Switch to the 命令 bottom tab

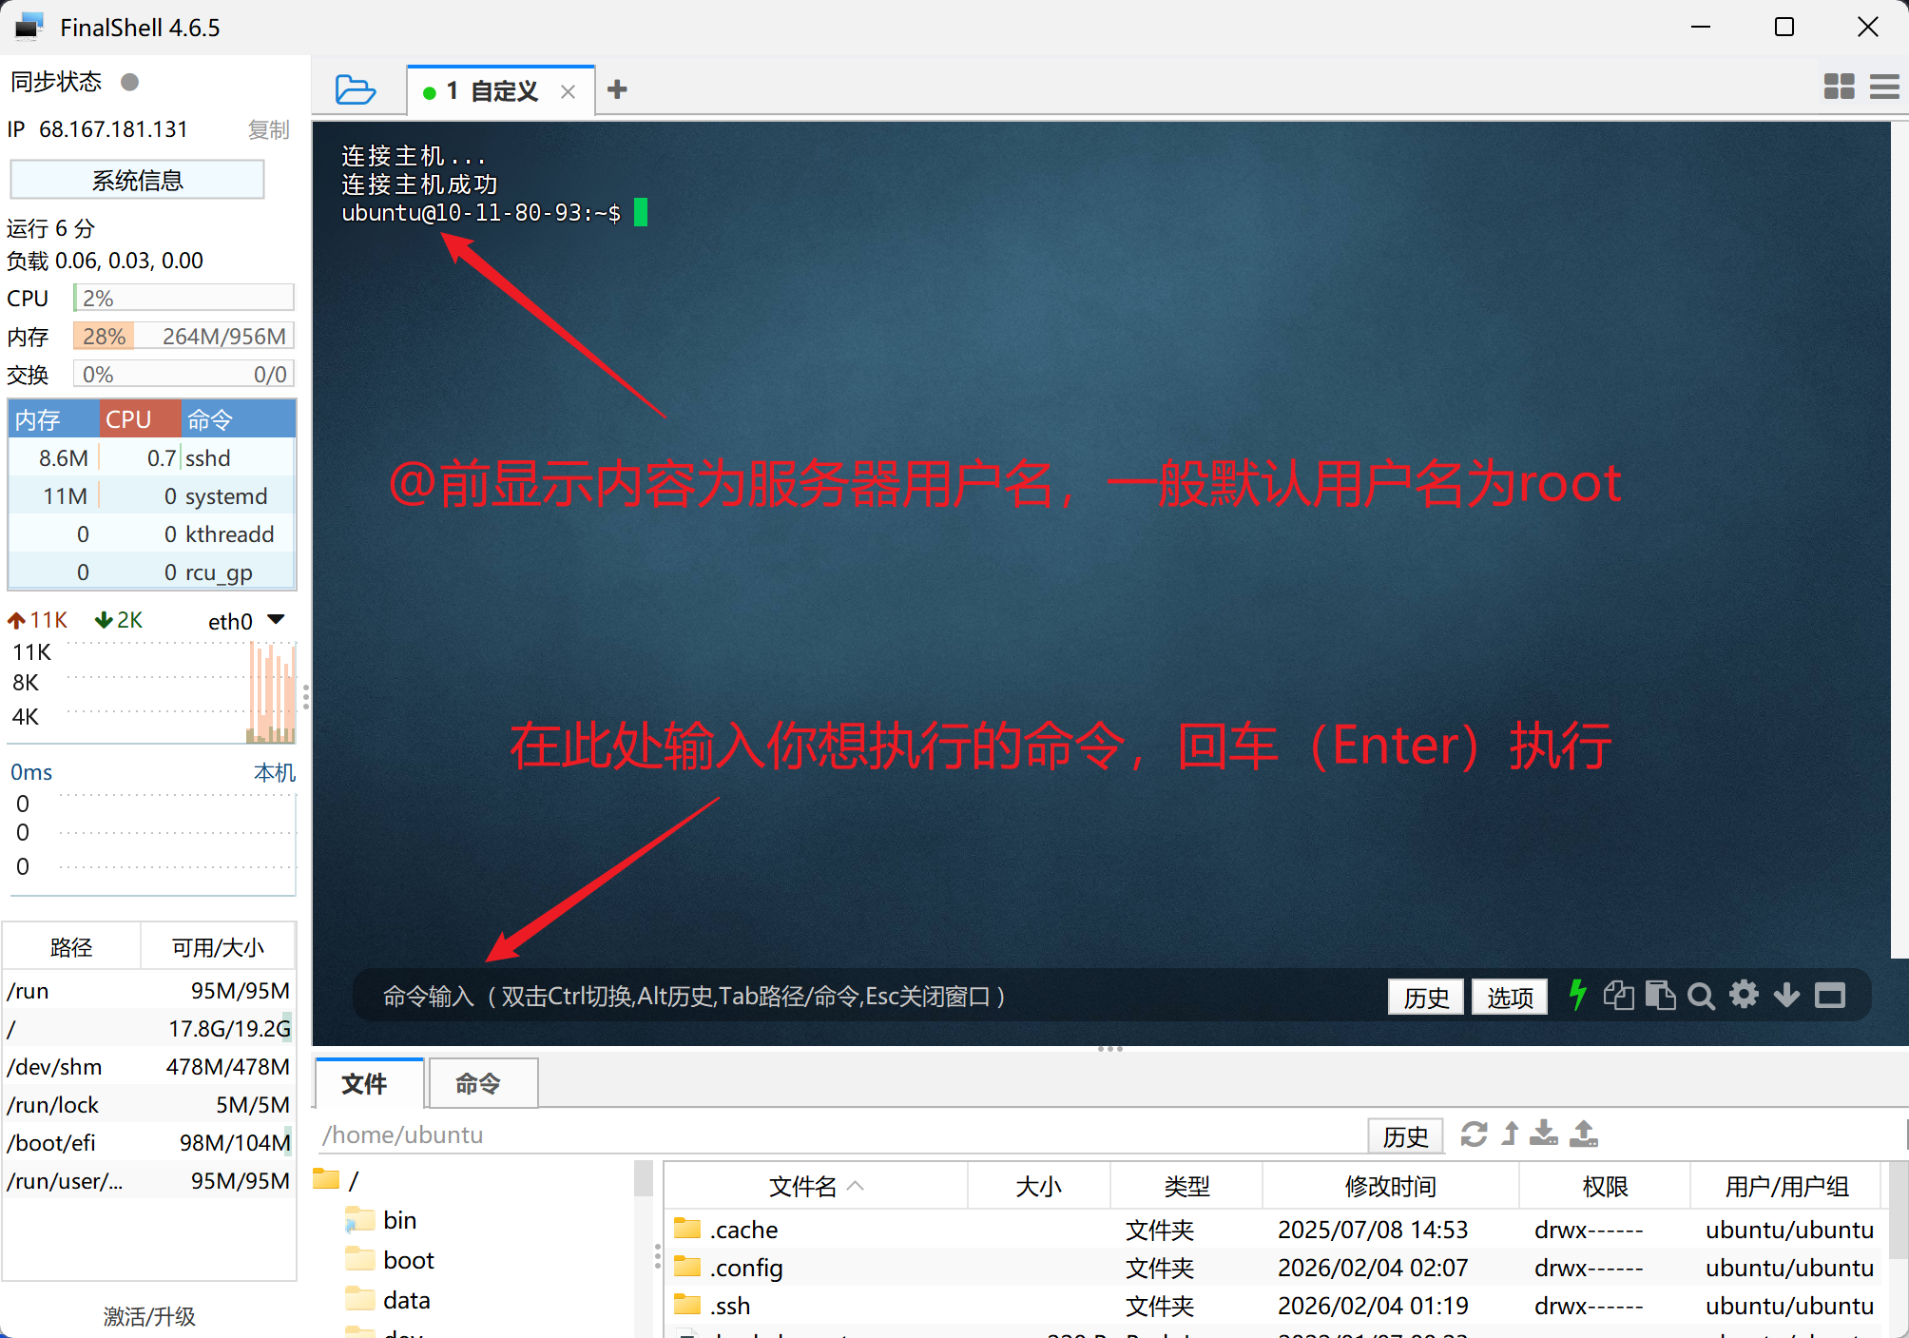[478, 1083]
